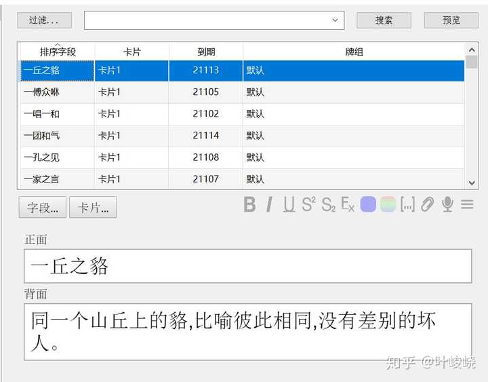
Task: Attach a file with paperclip icon
Action: 427,205
